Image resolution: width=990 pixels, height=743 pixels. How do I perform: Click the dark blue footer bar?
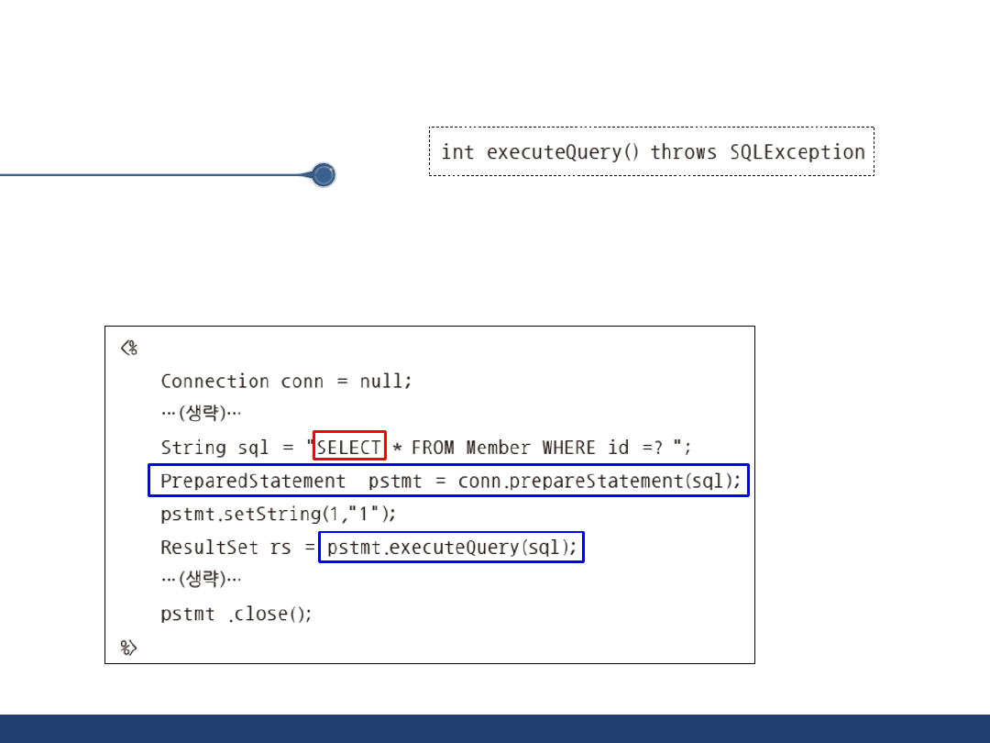point(495,728)
